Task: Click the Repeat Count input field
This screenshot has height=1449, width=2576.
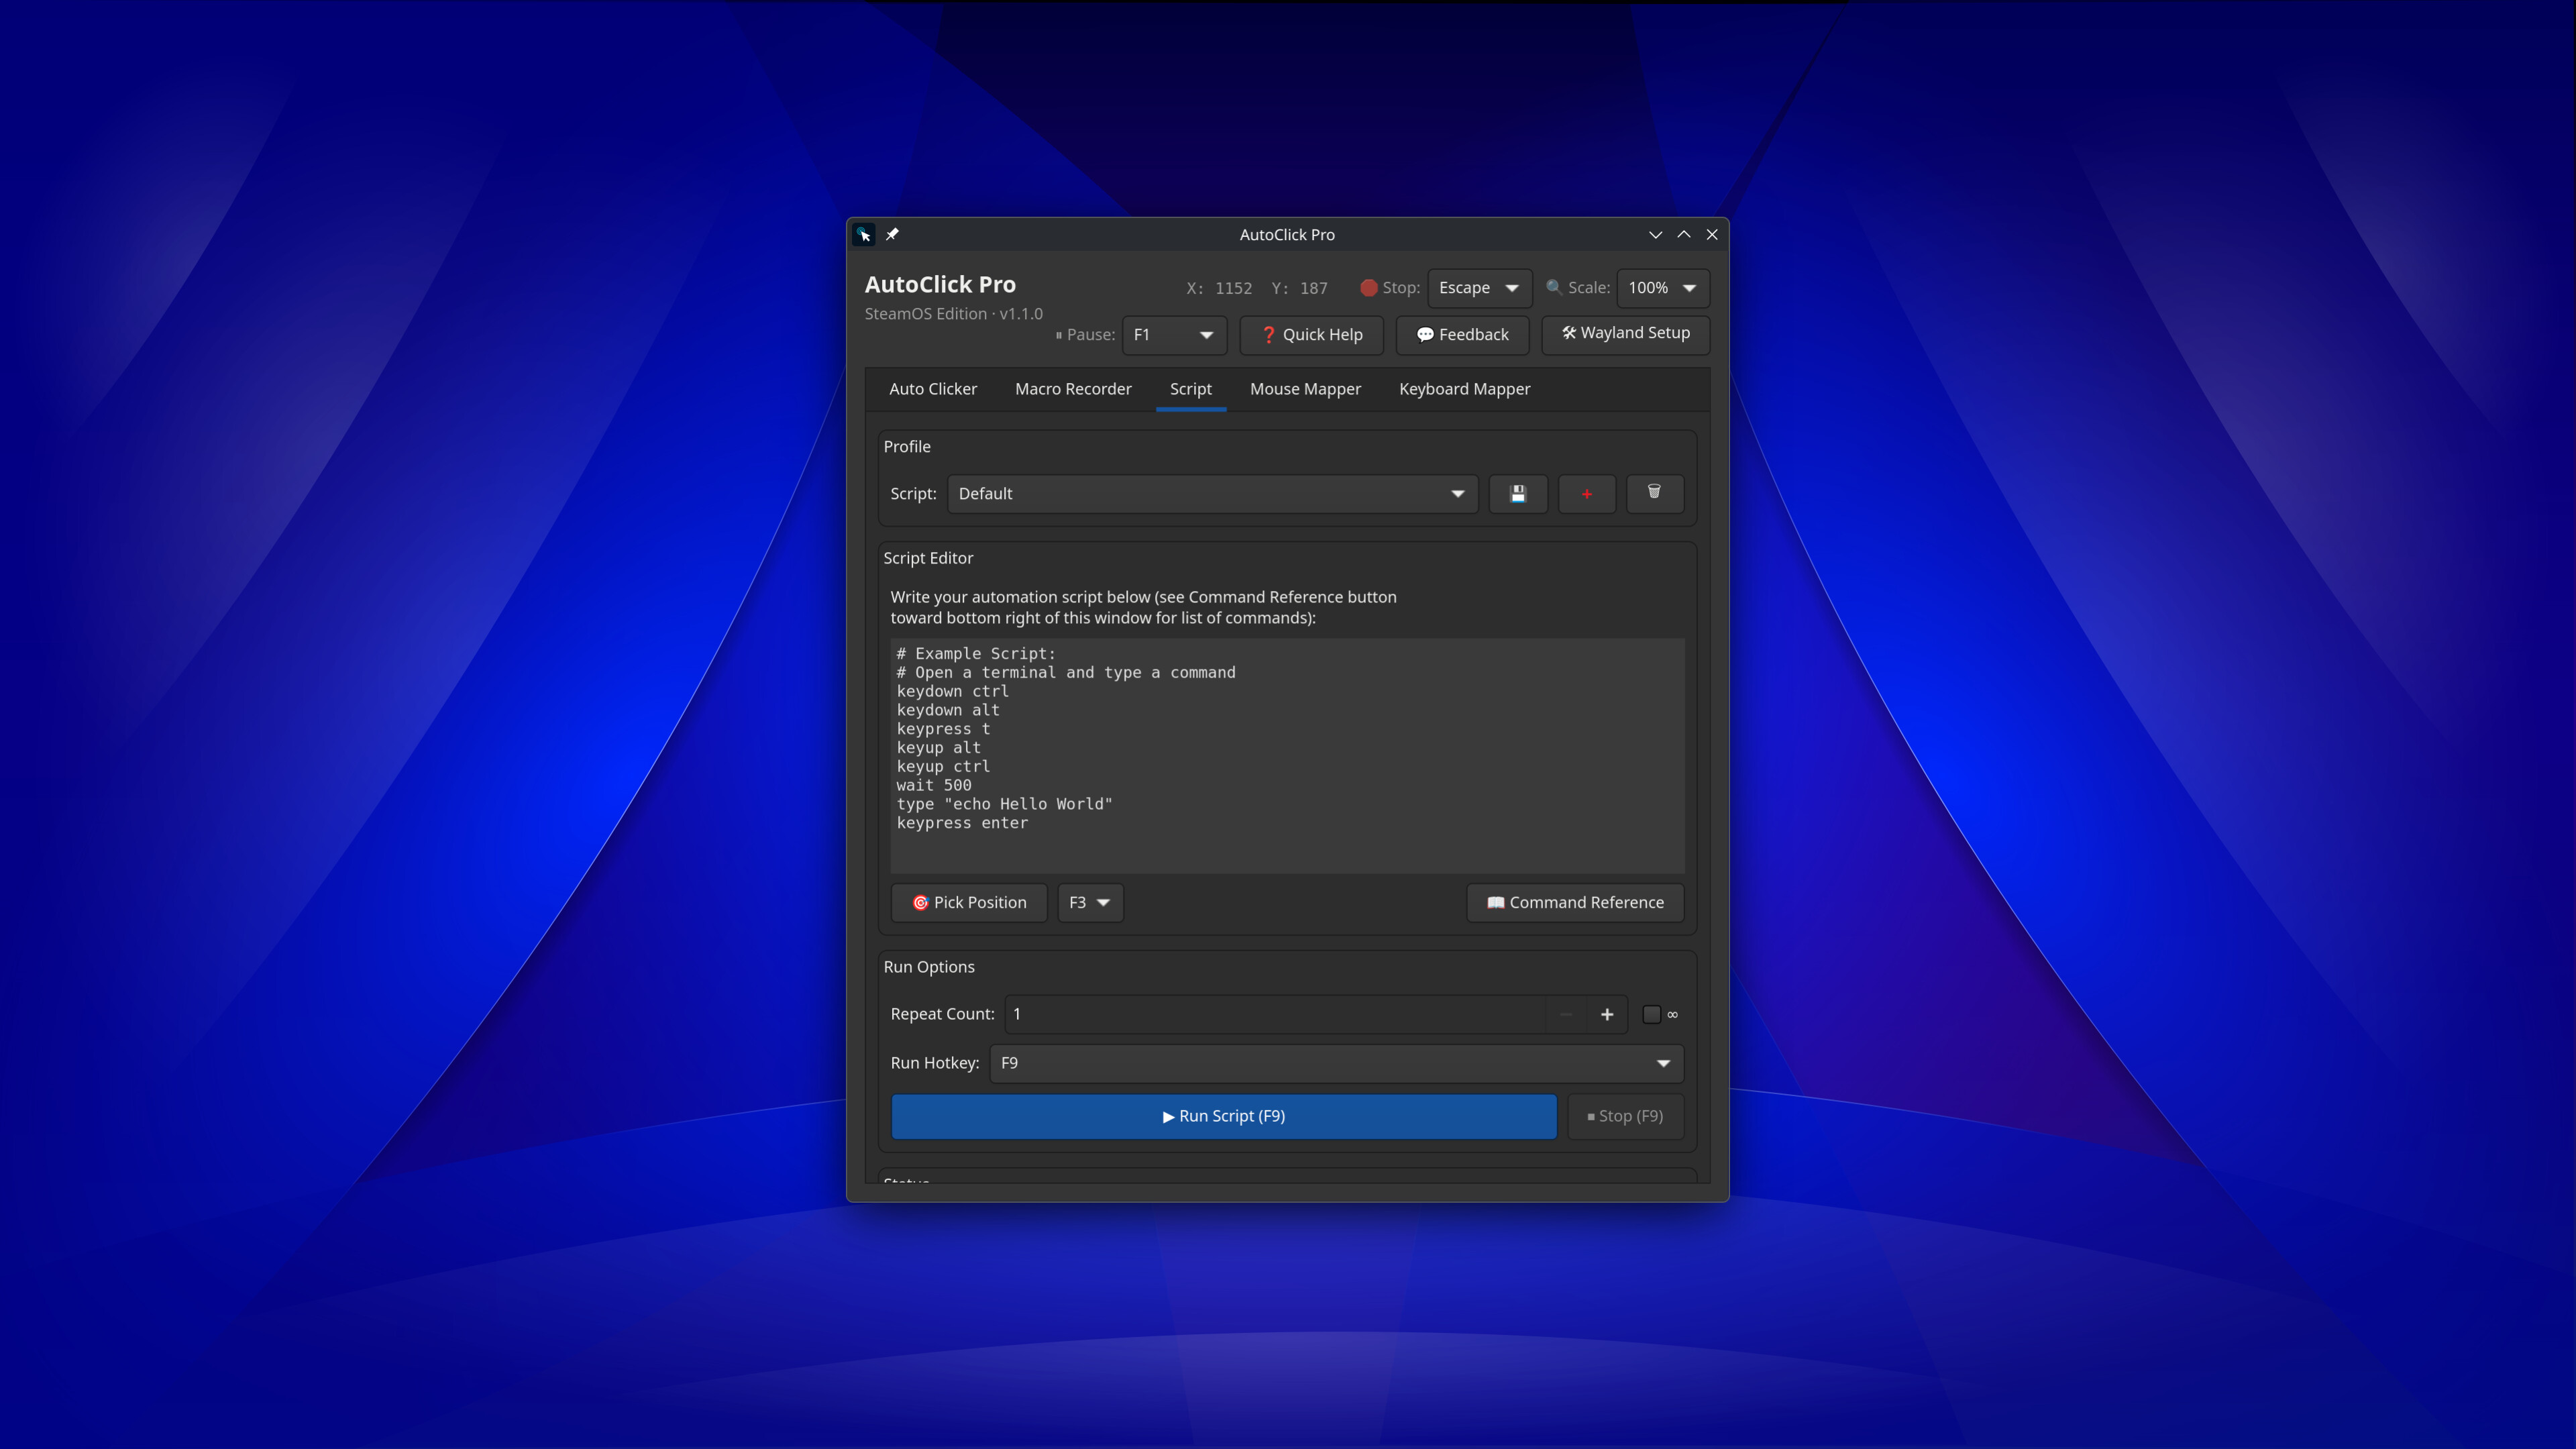Action: pos(1276,1014)
